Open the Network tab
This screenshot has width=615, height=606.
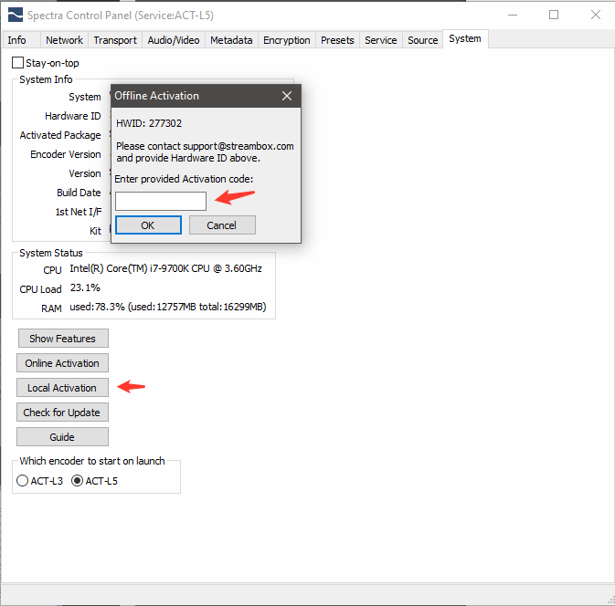click(x=64, y=40)
